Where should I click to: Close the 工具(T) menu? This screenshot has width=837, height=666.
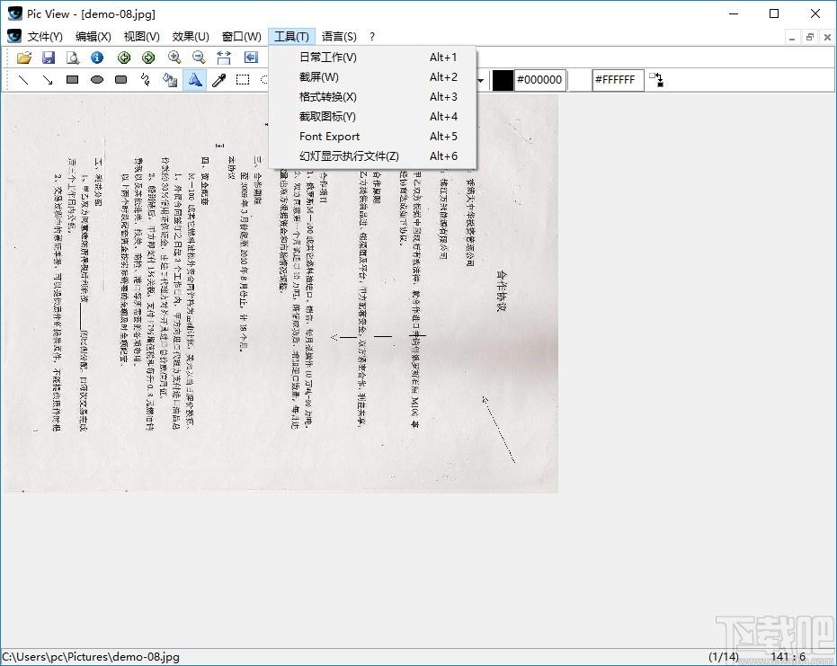coord(291,36)
